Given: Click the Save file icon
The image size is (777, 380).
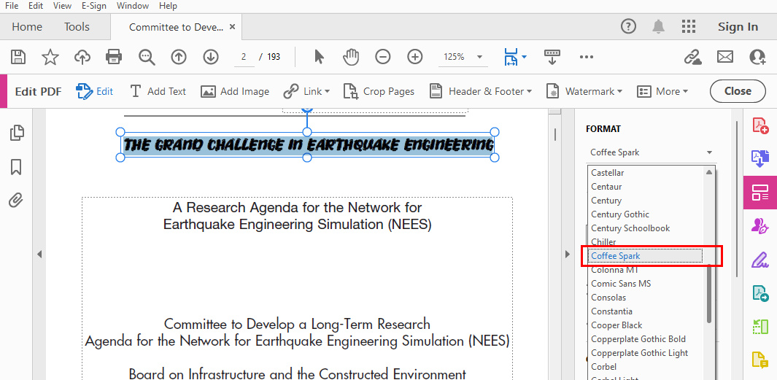Looking at the screenshot, I should pyautogui.click(x=18, y=56).
